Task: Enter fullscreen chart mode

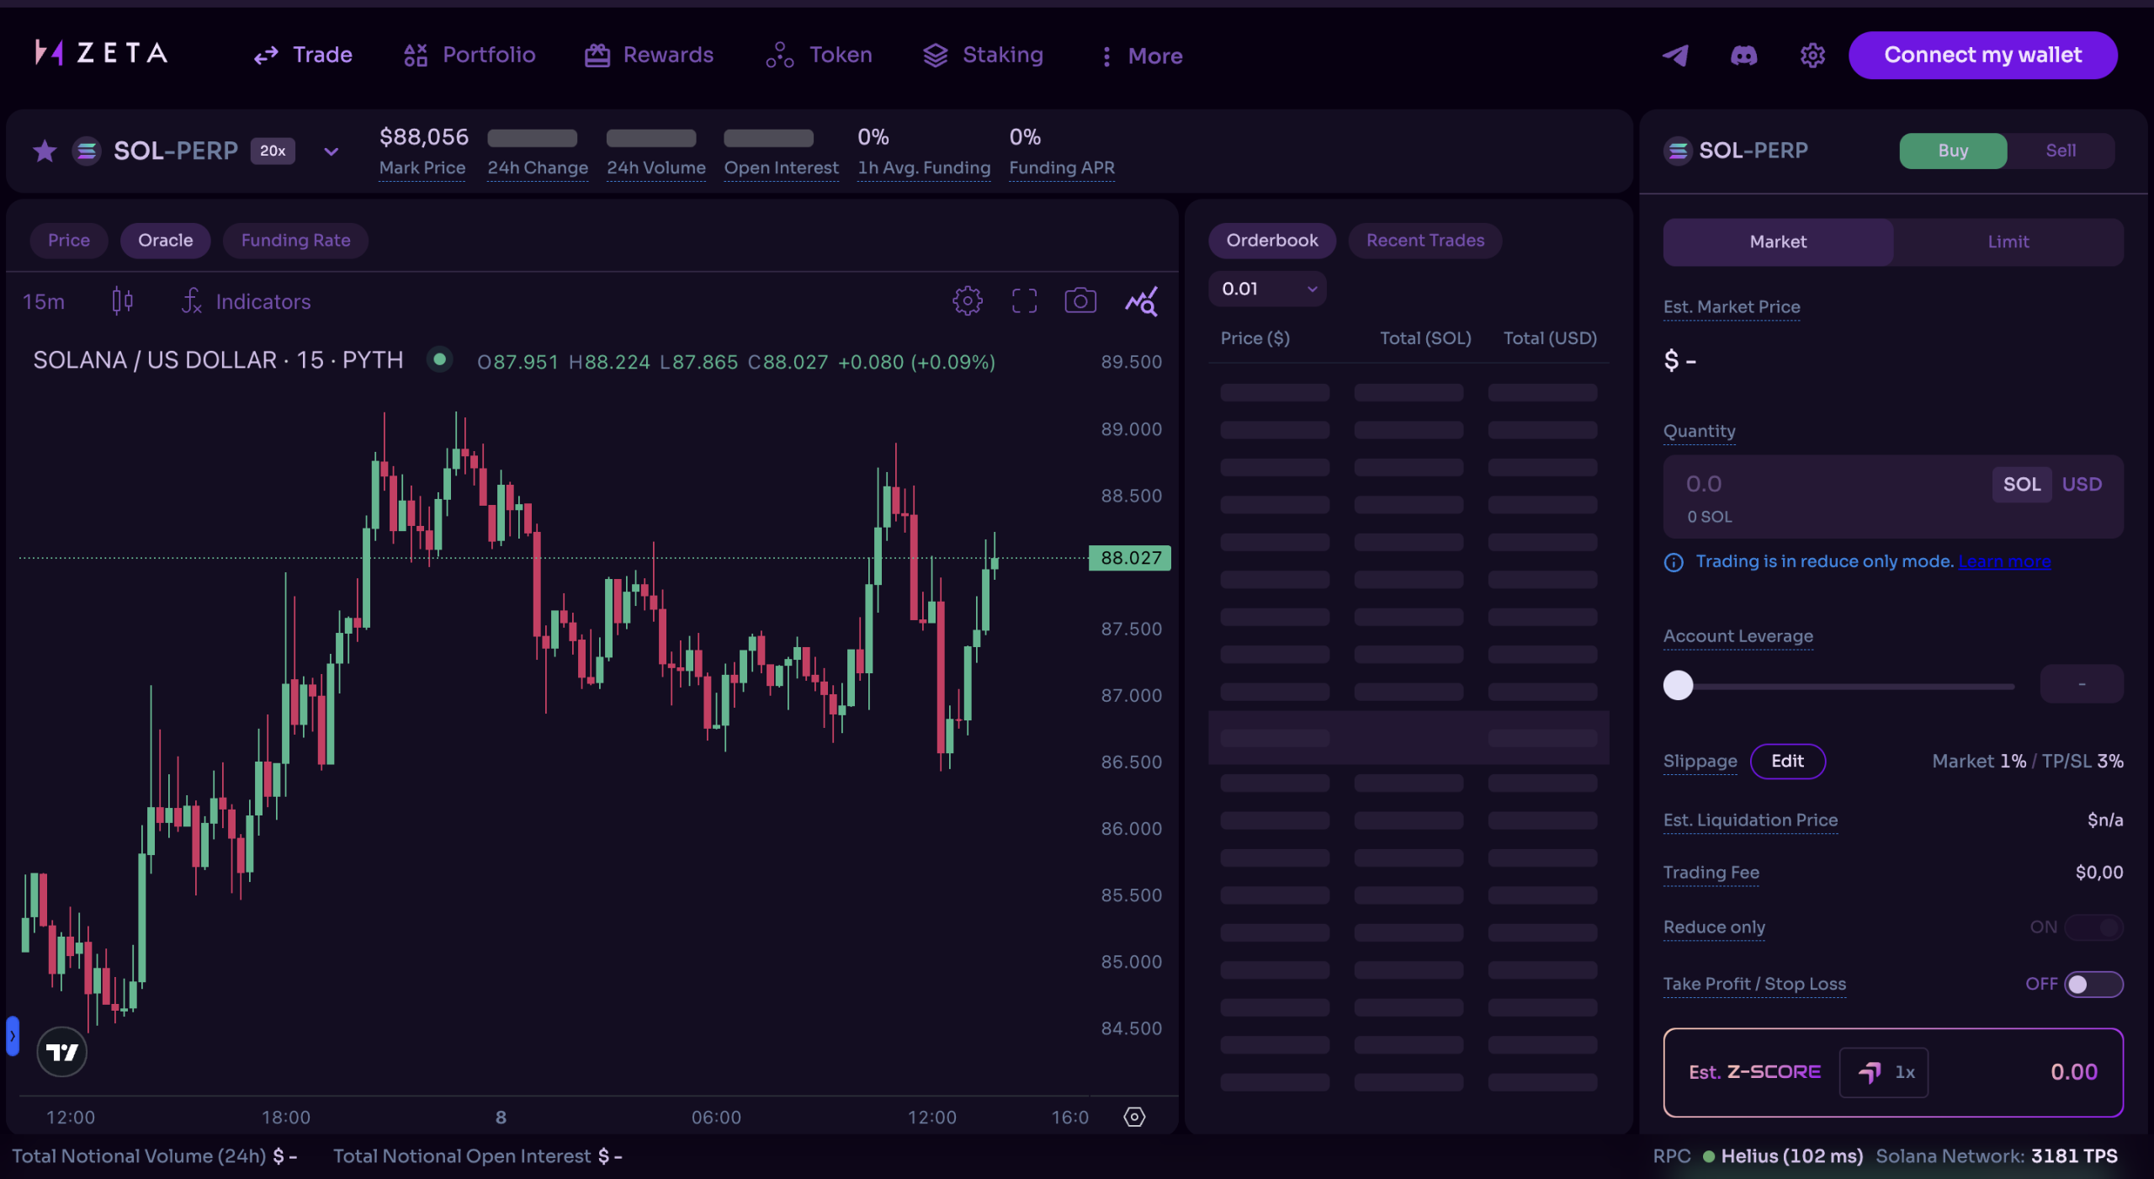Action: pyautogui.click(x=1024, y=300)
